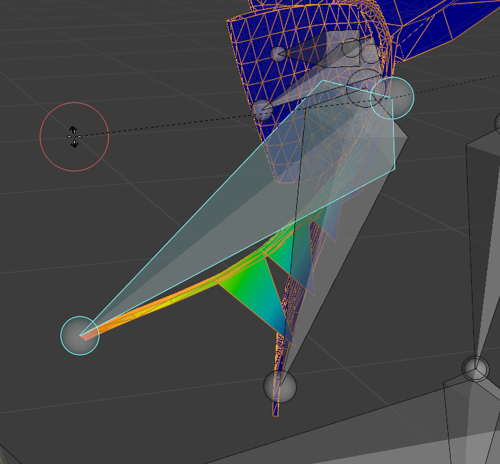Select partially visible joint at right edge
Image resolution: width=500 pixels, height=464 pixels.
click(497, 124)
